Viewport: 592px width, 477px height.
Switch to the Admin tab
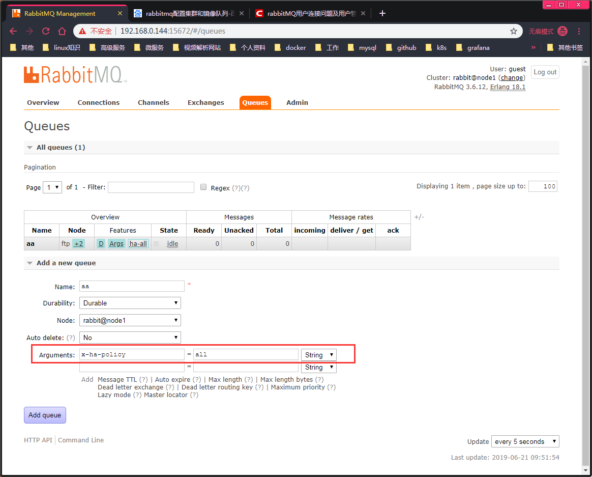297,102
